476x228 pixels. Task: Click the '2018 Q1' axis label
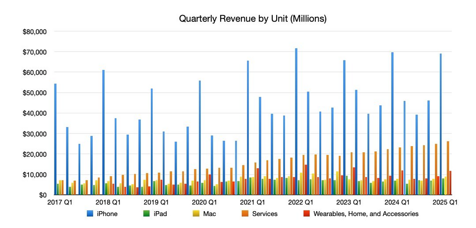click(x=108, y=202)
